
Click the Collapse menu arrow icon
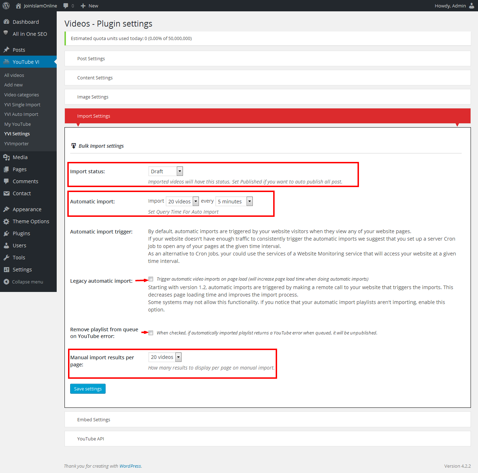[6, 282]
